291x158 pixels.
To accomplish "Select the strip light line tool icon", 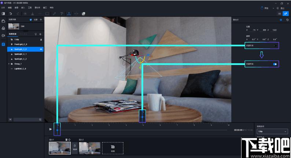I will coord(40,14).
